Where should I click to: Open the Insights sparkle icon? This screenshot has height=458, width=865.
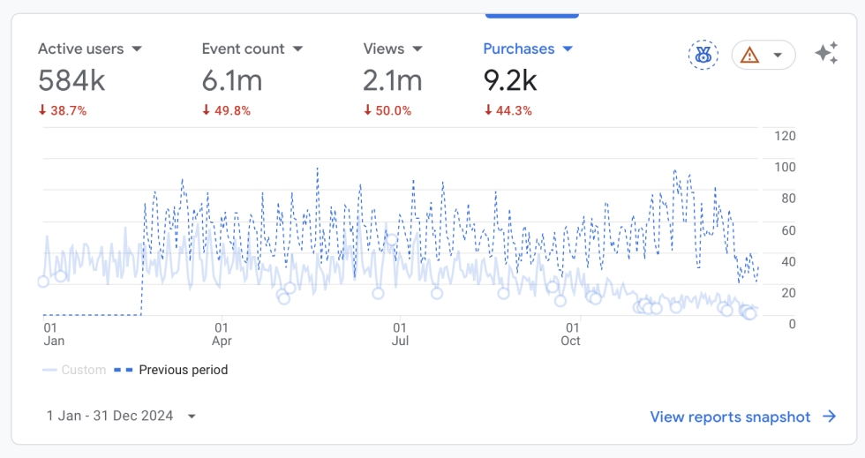[x=826, y=54]
